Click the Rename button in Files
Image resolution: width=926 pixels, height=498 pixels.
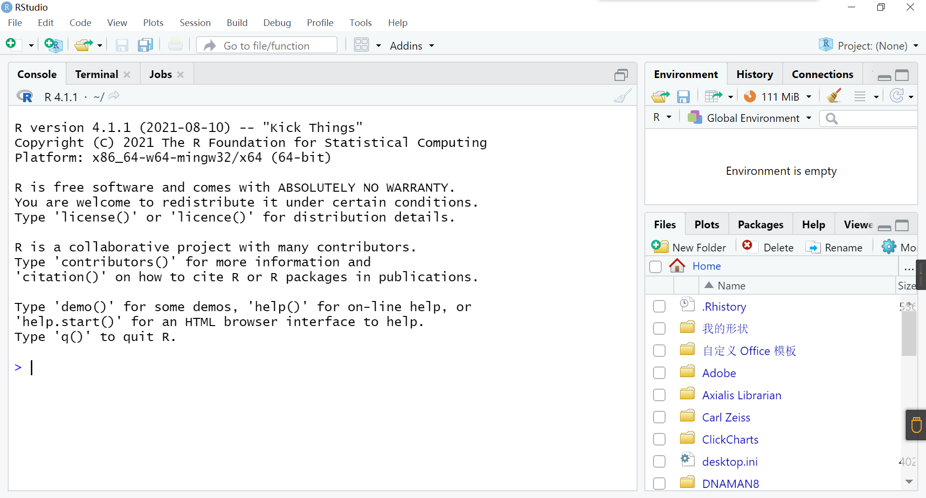(834, 247)
